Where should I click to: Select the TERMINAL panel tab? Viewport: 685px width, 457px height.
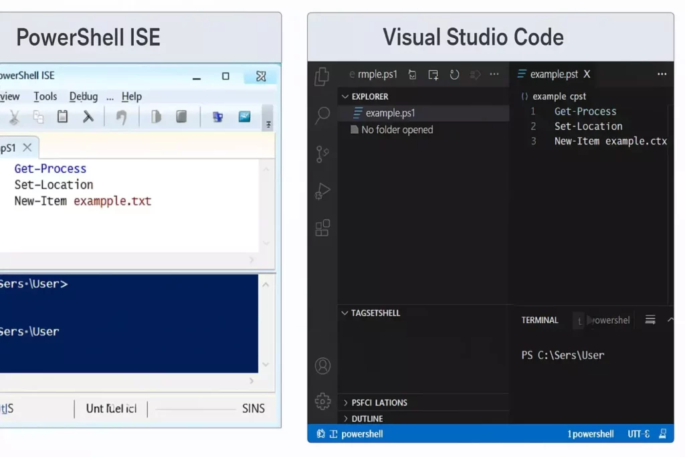[540, 321]
